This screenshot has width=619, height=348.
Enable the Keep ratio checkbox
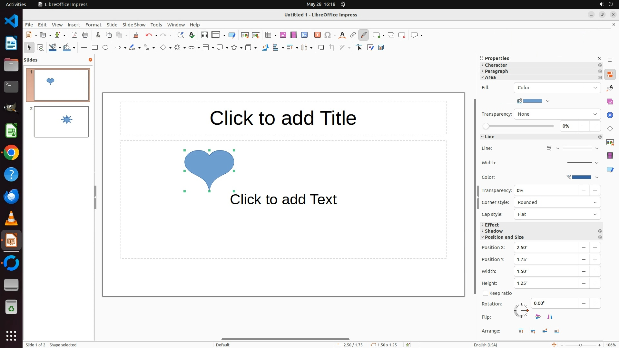(x=486, y=293)
